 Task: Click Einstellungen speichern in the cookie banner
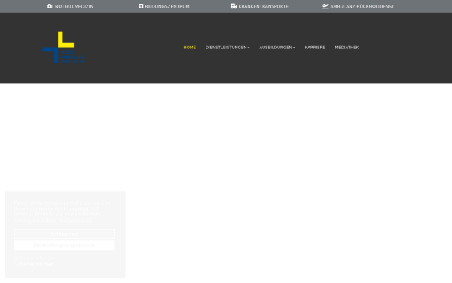pos(64,245)
